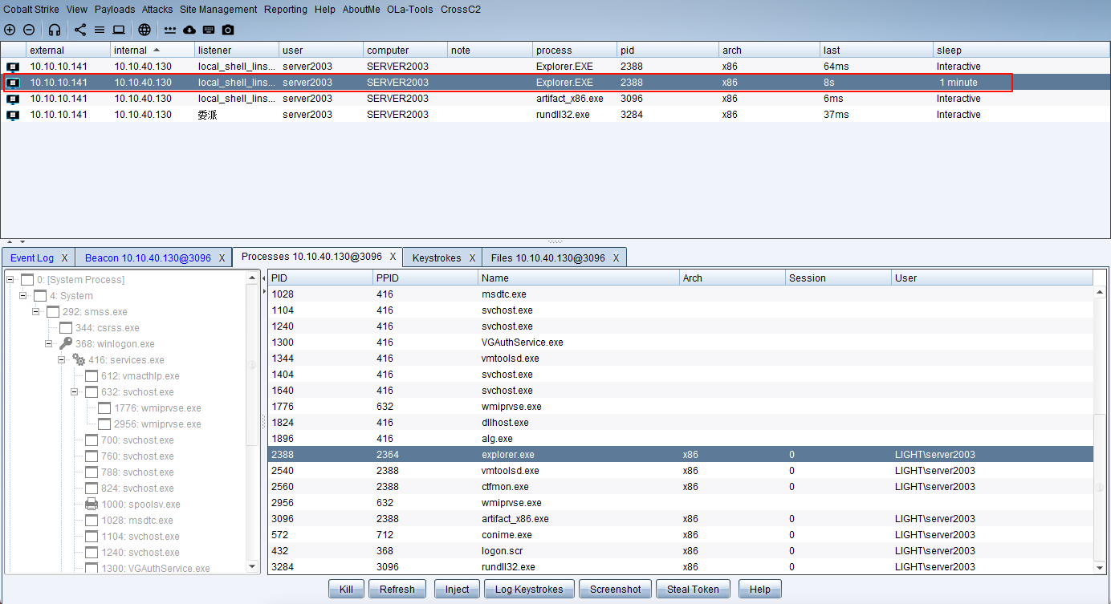Click the connect (plus) toolbar icon

(x=10, y=30)
